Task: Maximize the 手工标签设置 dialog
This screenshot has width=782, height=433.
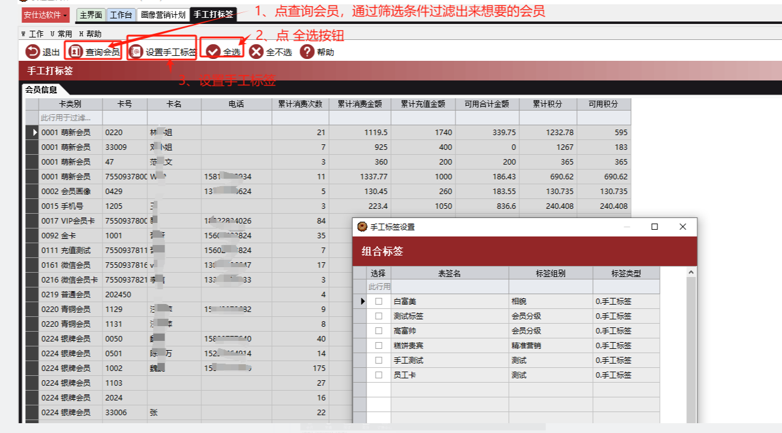Action: coord(654,227)
